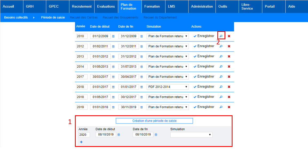The width and height of the screenshot is (308, 153).
Task: Expand Simulation dropdown showing PDF 2012-2014
Action: click(x=167, y=87)
